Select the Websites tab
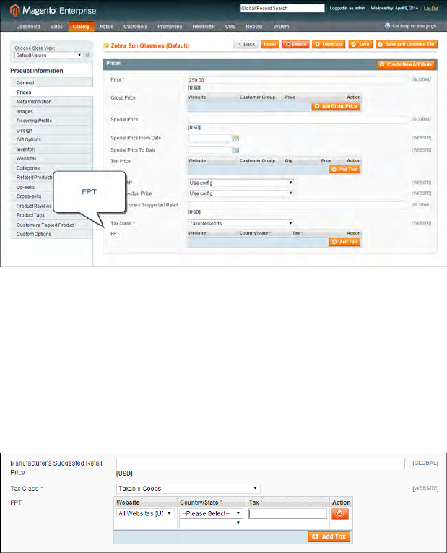 [x=51, y=159]
